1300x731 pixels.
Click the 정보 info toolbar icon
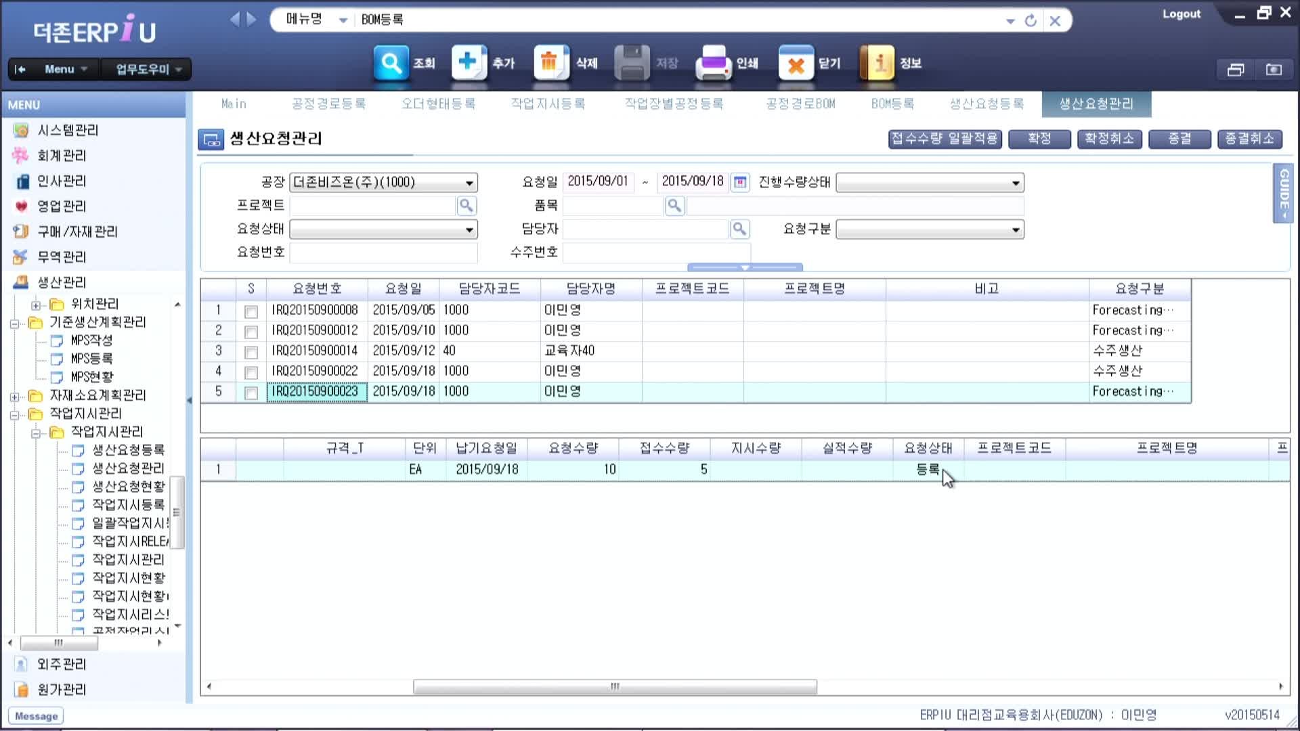877,64
